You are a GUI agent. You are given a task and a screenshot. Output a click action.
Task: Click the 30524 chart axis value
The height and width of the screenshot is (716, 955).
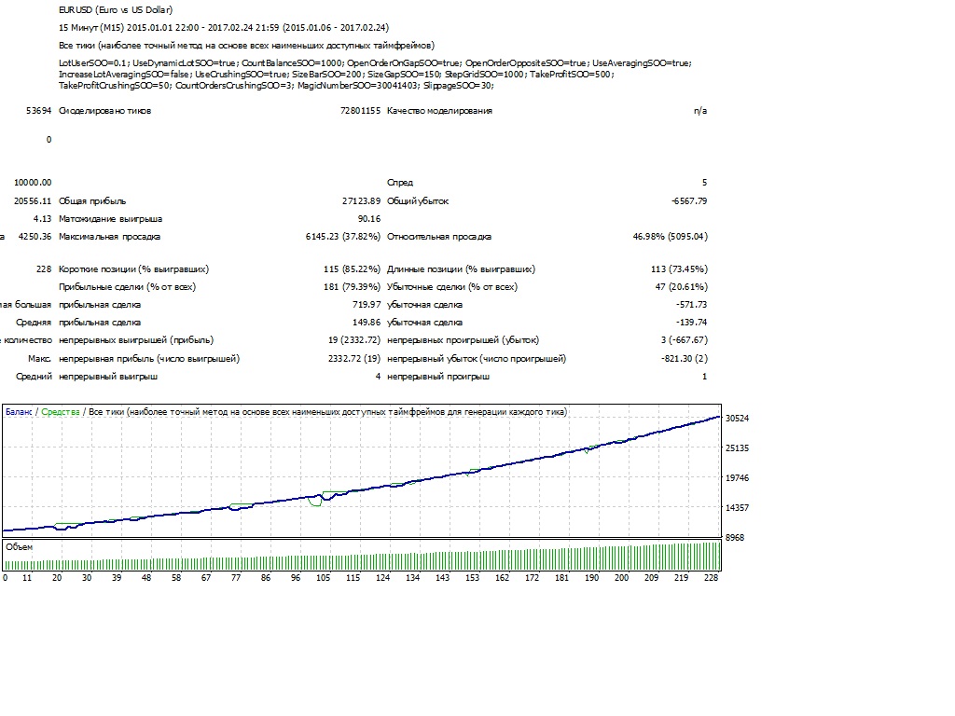tap(737, 419)
